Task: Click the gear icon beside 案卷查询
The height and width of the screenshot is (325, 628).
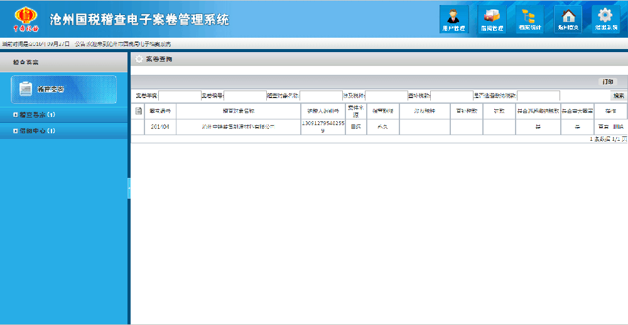Action: click(x=139, y=59)
